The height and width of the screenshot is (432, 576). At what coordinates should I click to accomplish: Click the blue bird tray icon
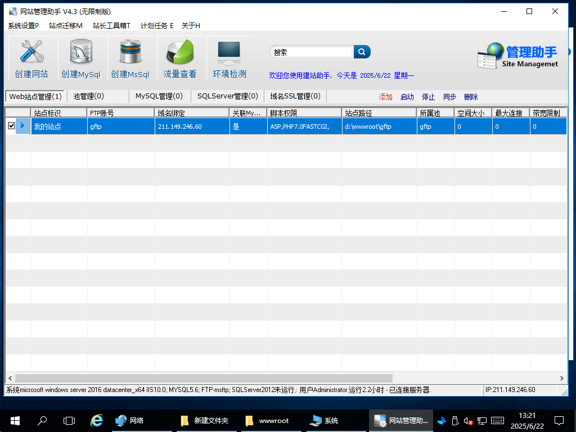tap(442, 421)
